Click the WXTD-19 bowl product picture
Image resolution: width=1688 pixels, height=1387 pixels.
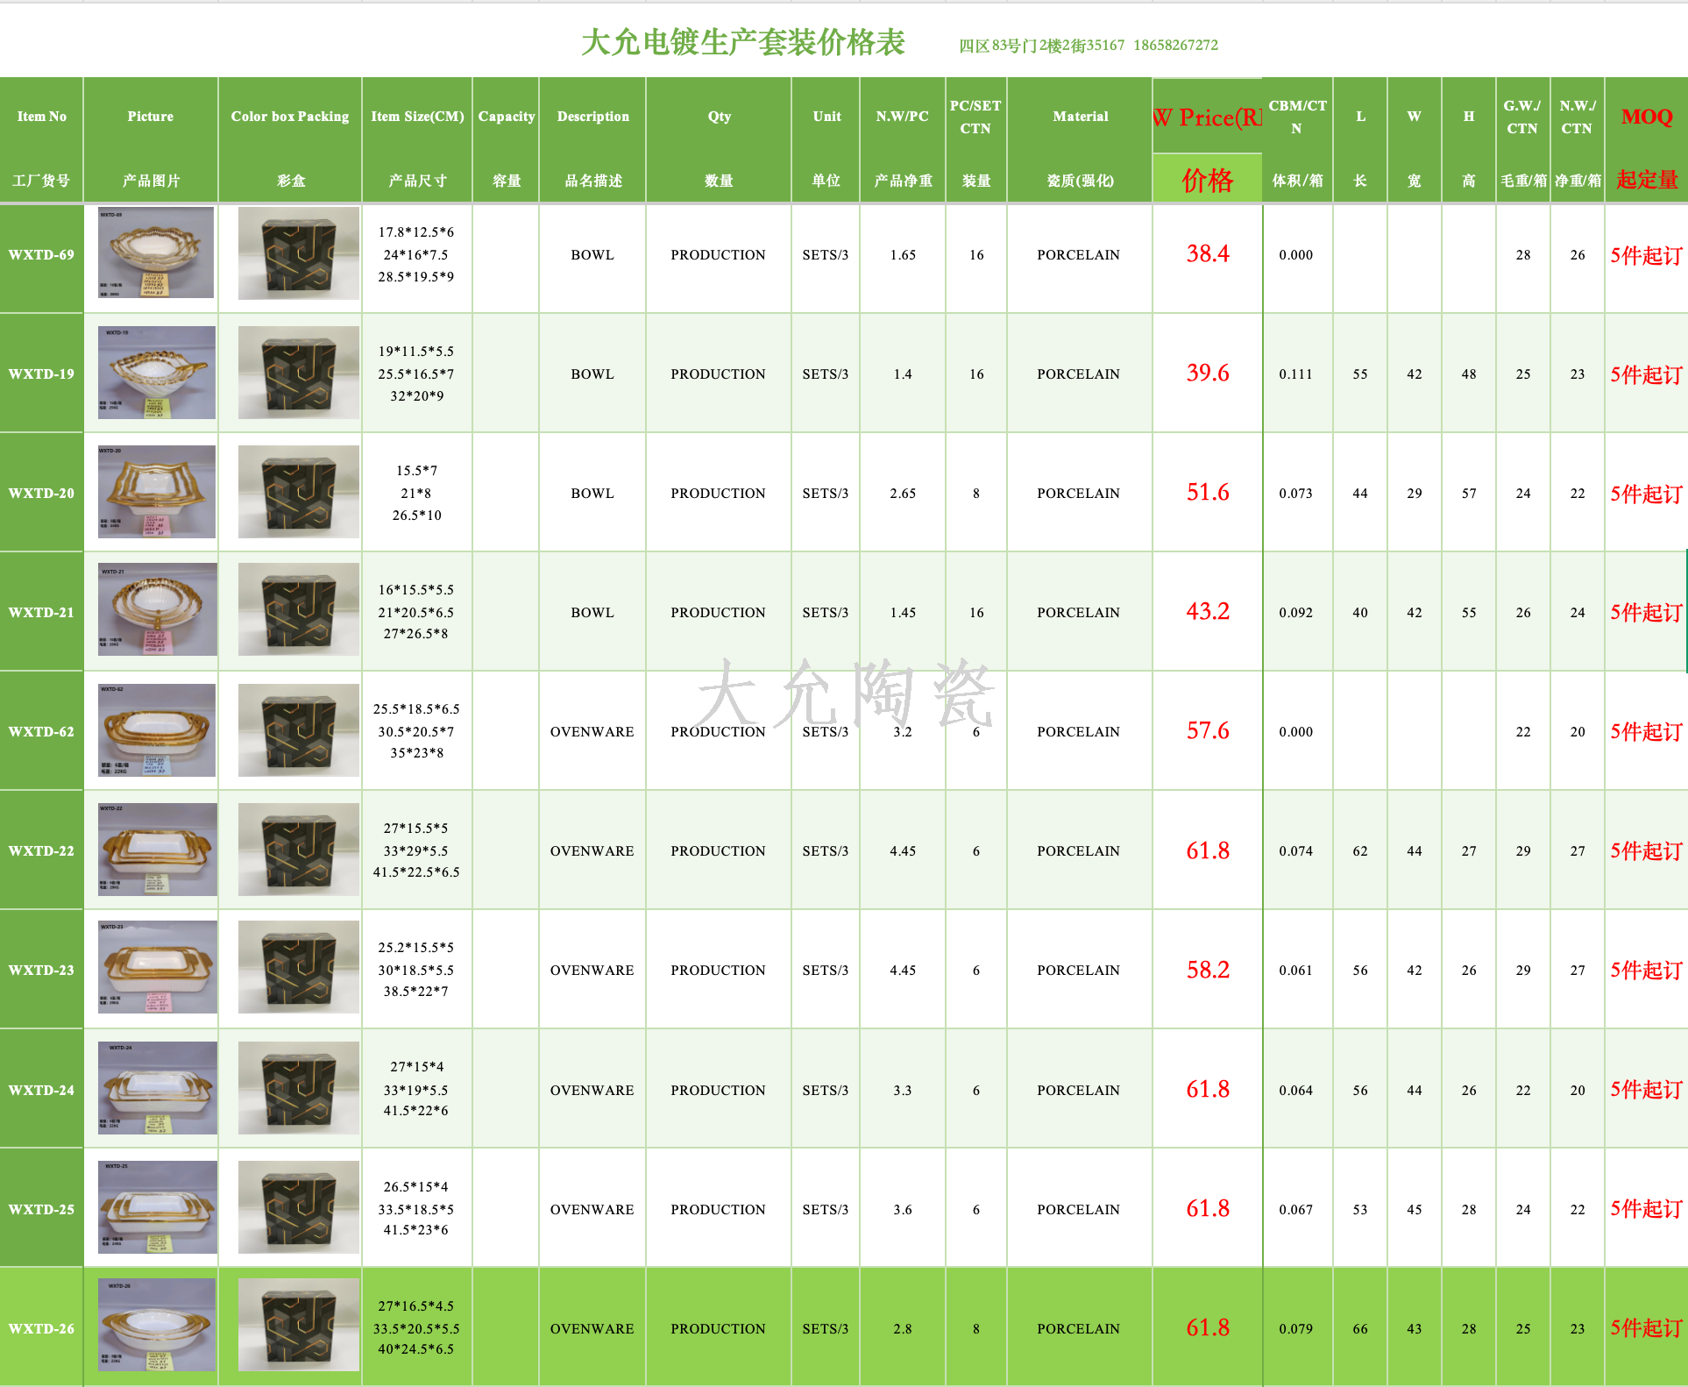pyautogui.click(x=156, y=373)
